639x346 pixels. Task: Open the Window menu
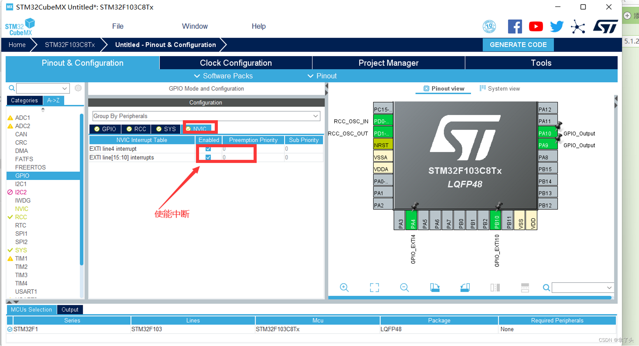[x=194, y=26]
